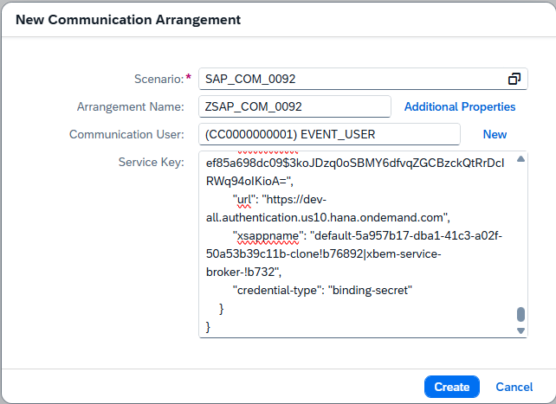
Task: Click the Service Key scrollbar down arrow
Action: pos(520,330)
